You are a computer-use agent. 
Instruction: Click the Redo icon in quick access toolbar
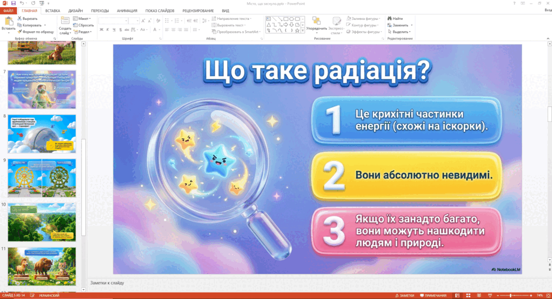pyautogui.click(x=33, y=3)
